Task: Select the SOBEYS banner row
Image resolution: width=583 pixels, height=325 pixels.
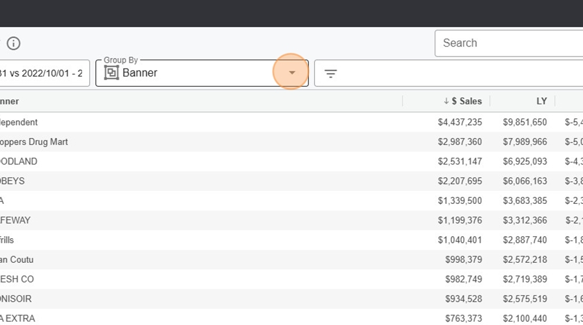Action: point(291,181)
